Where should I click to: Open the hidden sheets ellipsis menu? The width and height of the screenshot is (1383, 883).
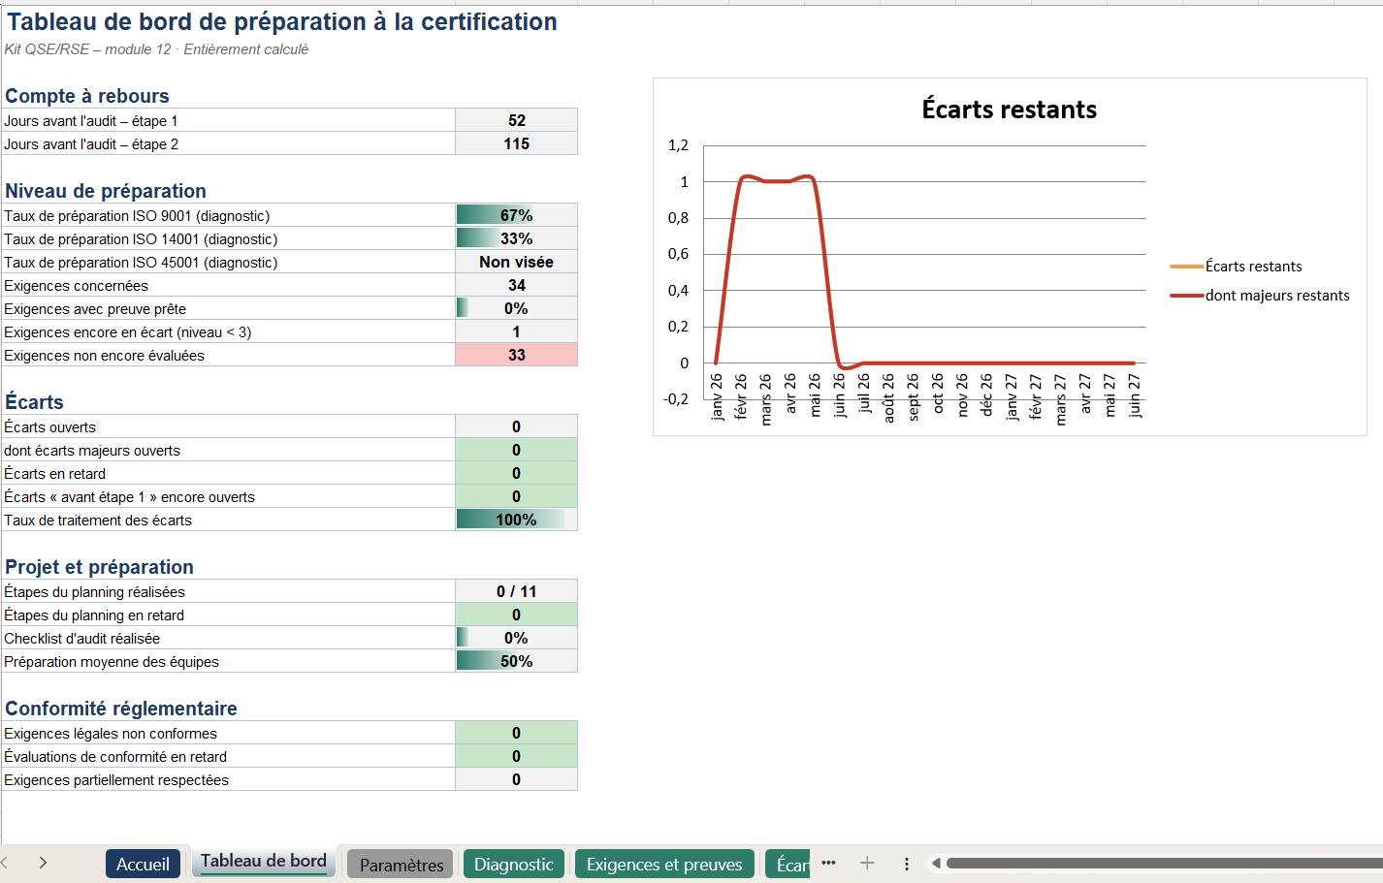tap(828, 863)
